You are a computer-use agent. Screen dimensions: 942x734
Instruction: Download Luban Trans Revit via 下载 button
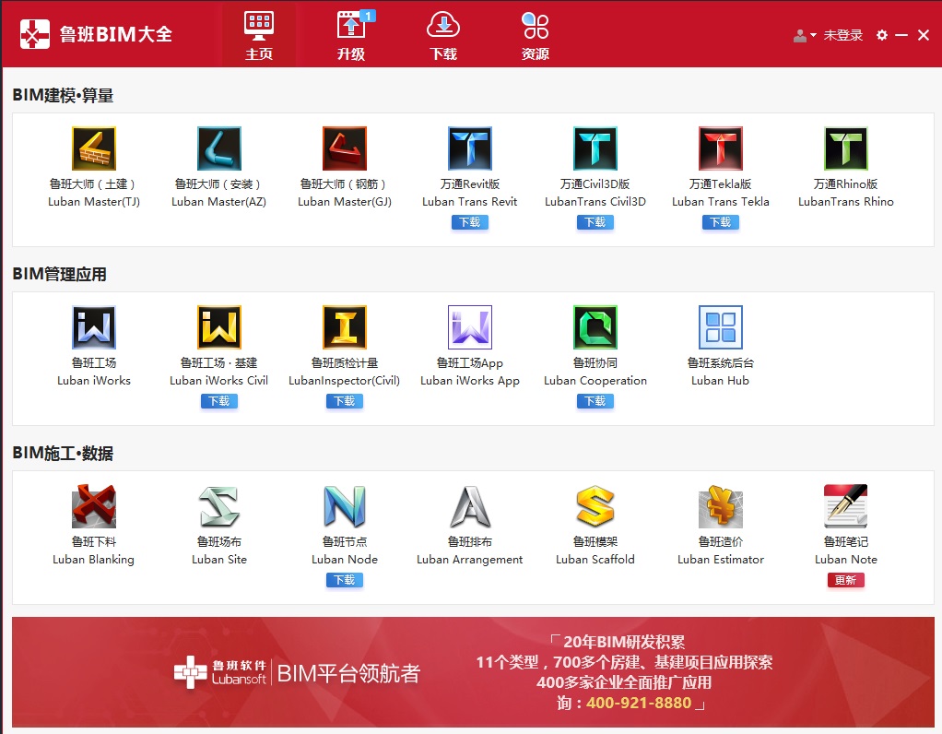coord(470,222)
